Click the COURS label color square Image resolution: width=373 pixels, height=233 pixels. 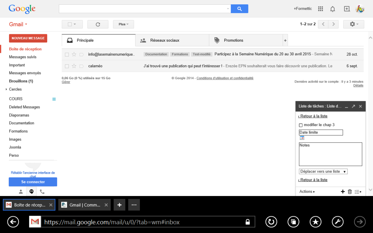[x=54, y=99]
